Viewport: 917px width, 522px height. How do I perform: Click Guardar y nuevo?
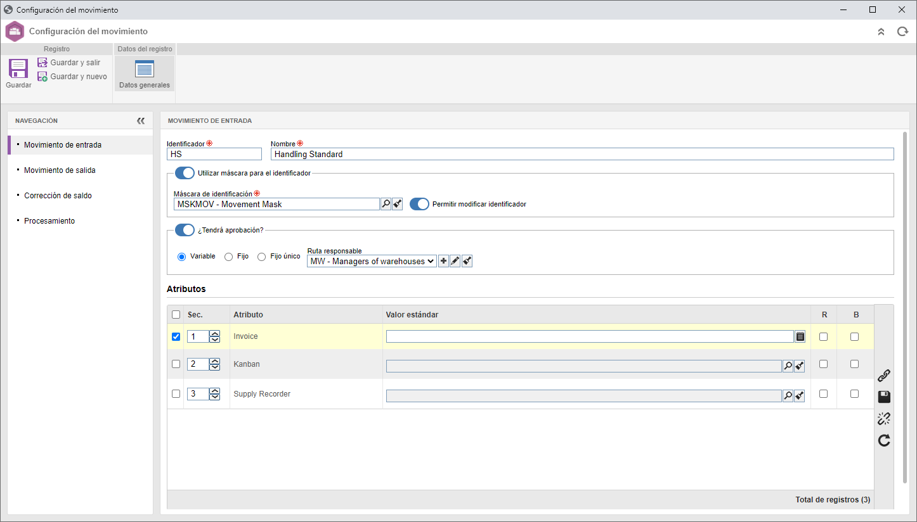72,77
